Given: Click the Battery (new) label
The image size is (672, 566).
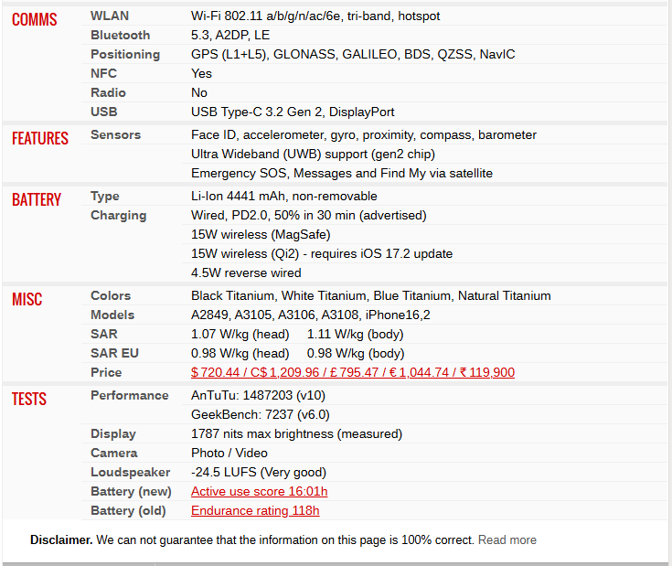Looking at the screenshot, I should [x=131, y=491].
